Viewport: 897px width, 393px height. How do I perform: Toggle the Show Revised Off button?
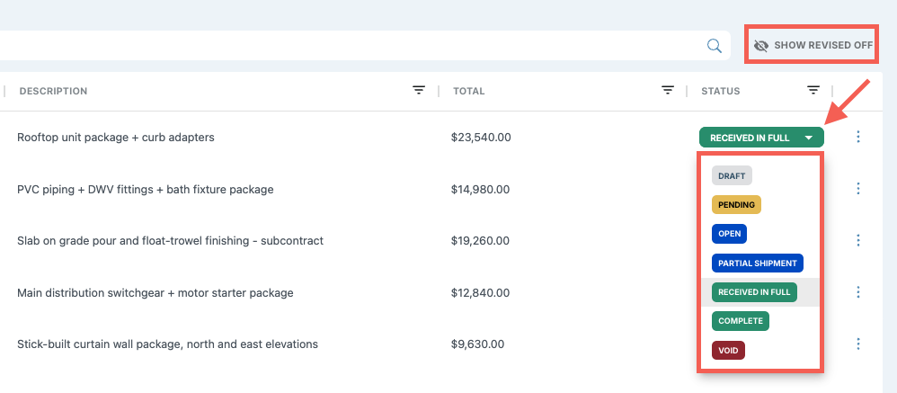pos(813,45)
